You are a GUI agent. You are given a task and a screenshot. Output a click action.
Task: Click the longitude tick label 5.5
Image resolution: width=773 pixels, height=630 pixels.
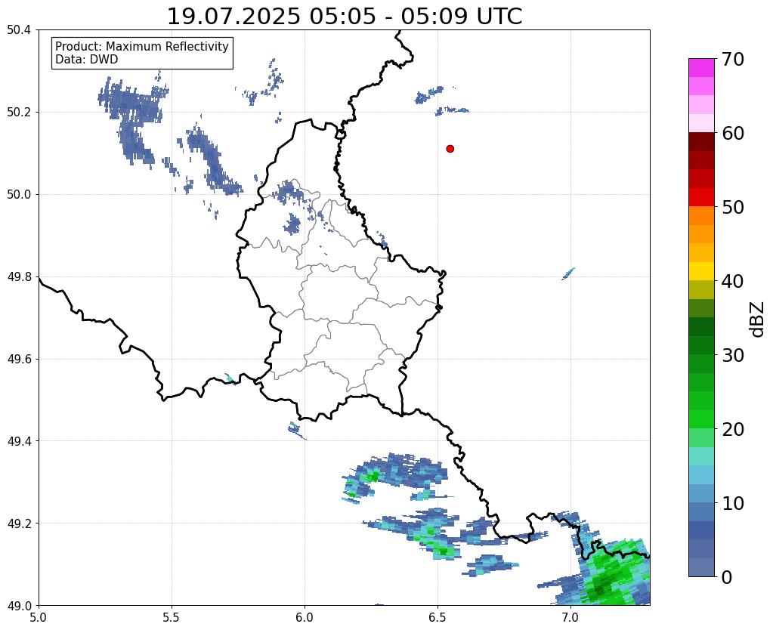[x=172, y=617]
